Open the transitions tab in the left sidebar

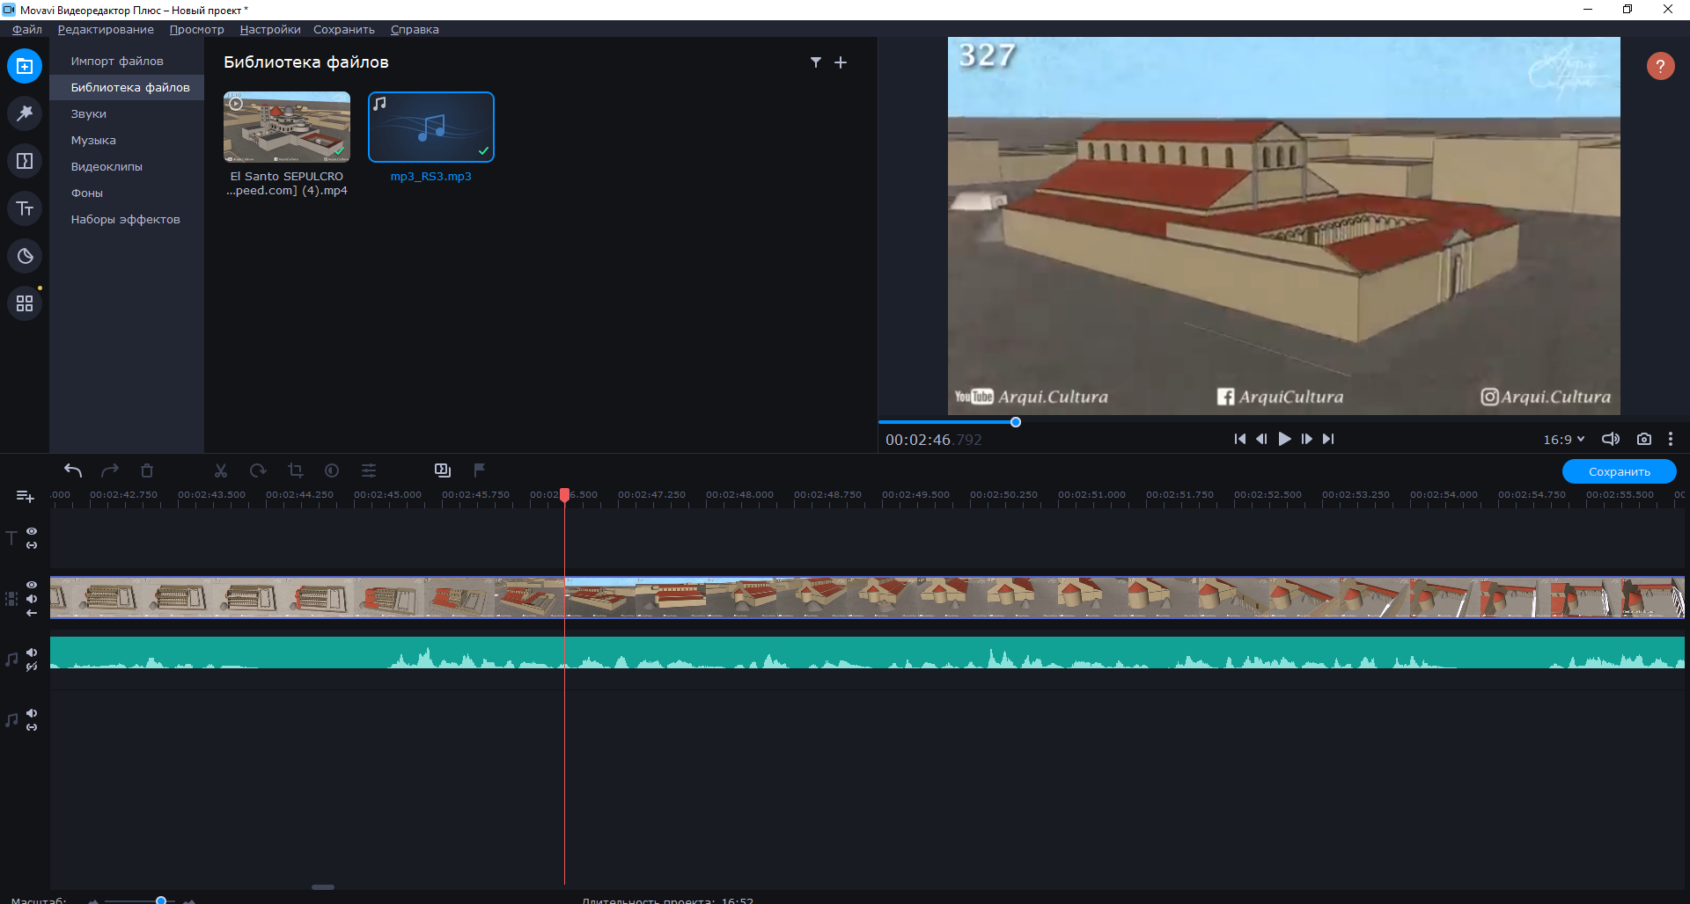pyautogui.click(x=25, y=161)
